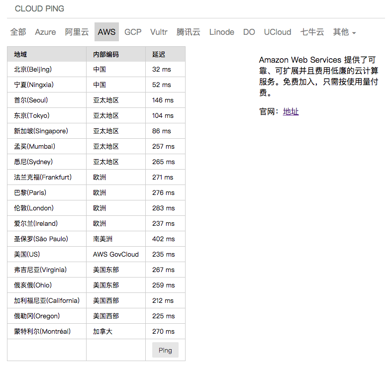392x376 pixels.
Task: Select the 弗吉尼亚(Virginia) region cell
Action: [x=47, y=270]
